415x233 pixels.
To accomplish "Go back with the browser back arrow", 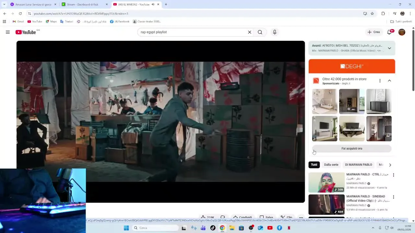I will point(5,14).
